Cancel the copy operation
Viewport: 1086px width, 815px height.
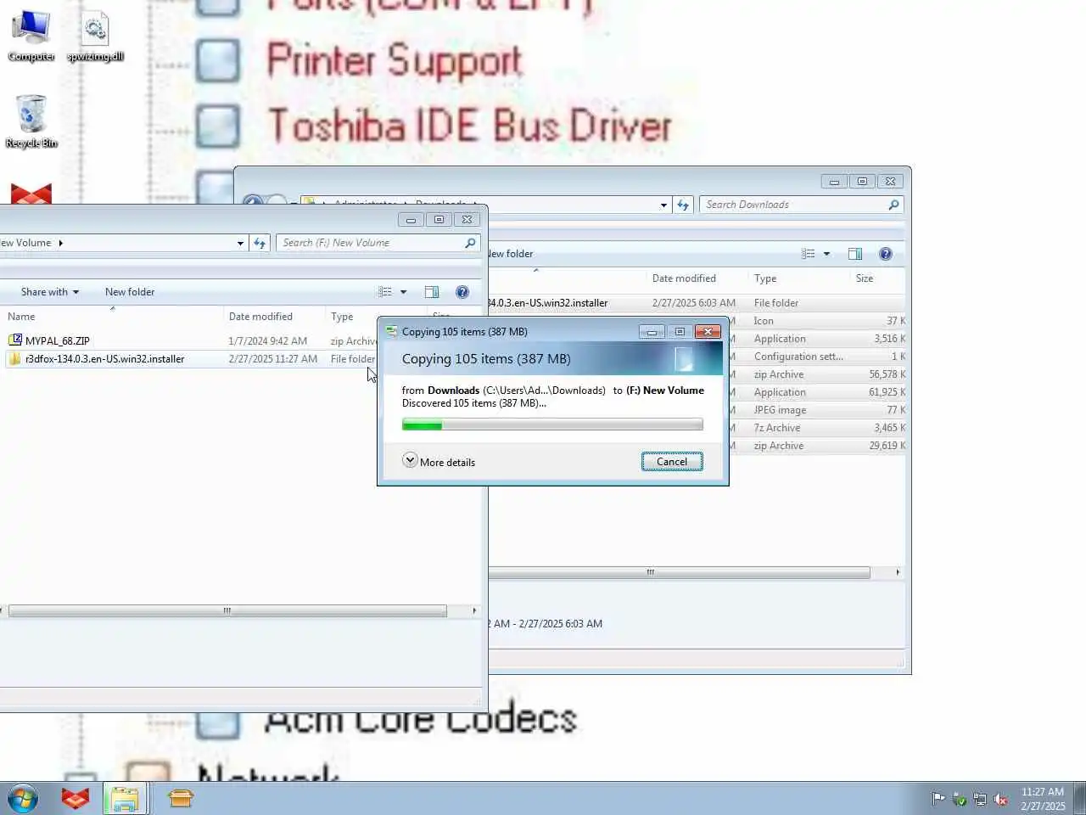672,462
